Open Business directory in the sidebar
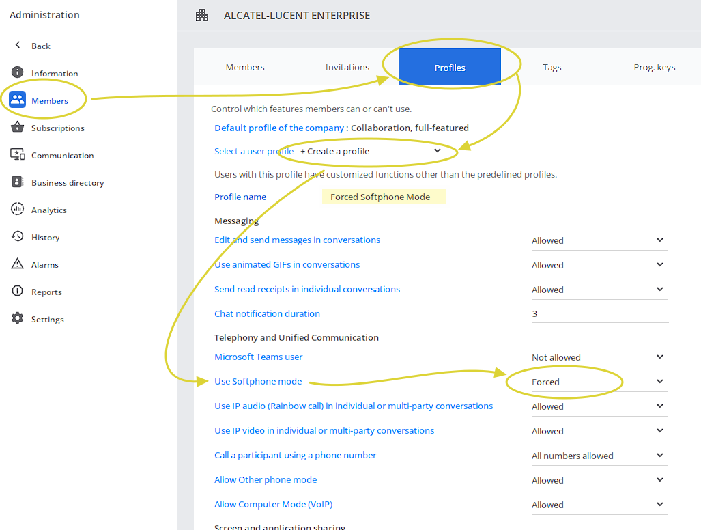The height and width of the screenshot is (530, 701). pos(68,182)
